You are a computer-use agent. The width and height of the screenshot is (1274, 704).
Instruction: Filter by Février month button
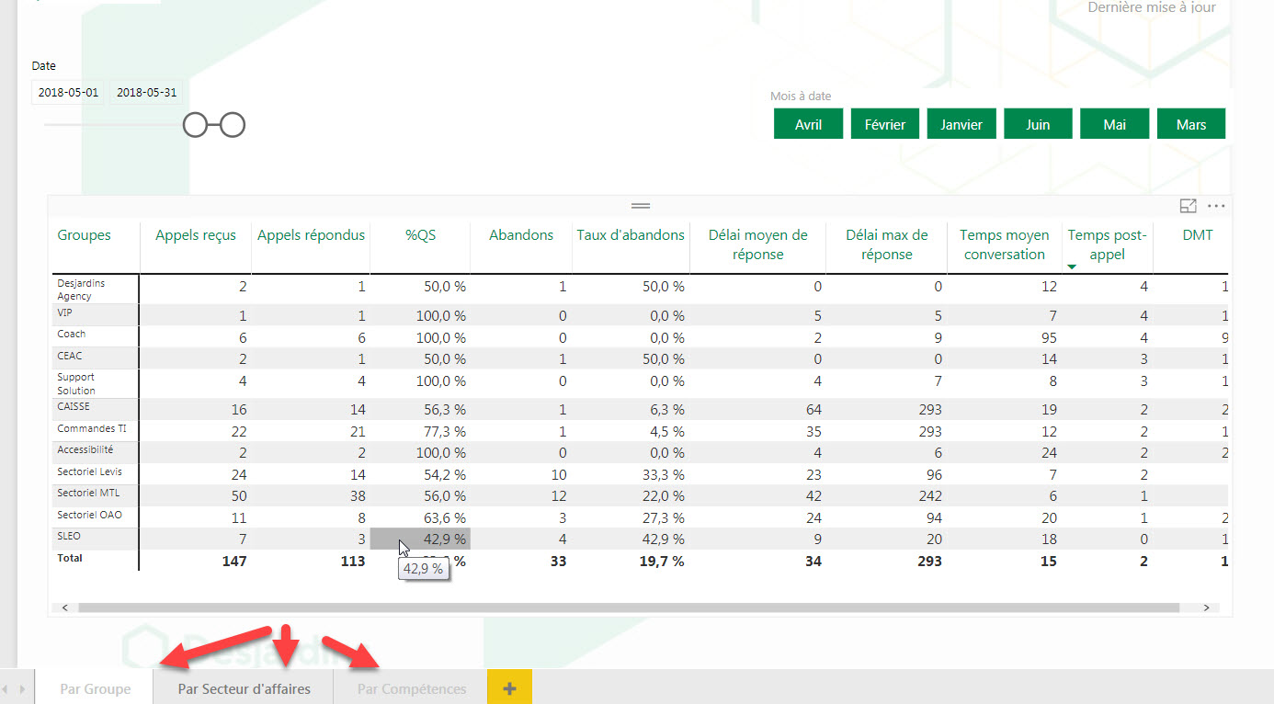point(885,124)
